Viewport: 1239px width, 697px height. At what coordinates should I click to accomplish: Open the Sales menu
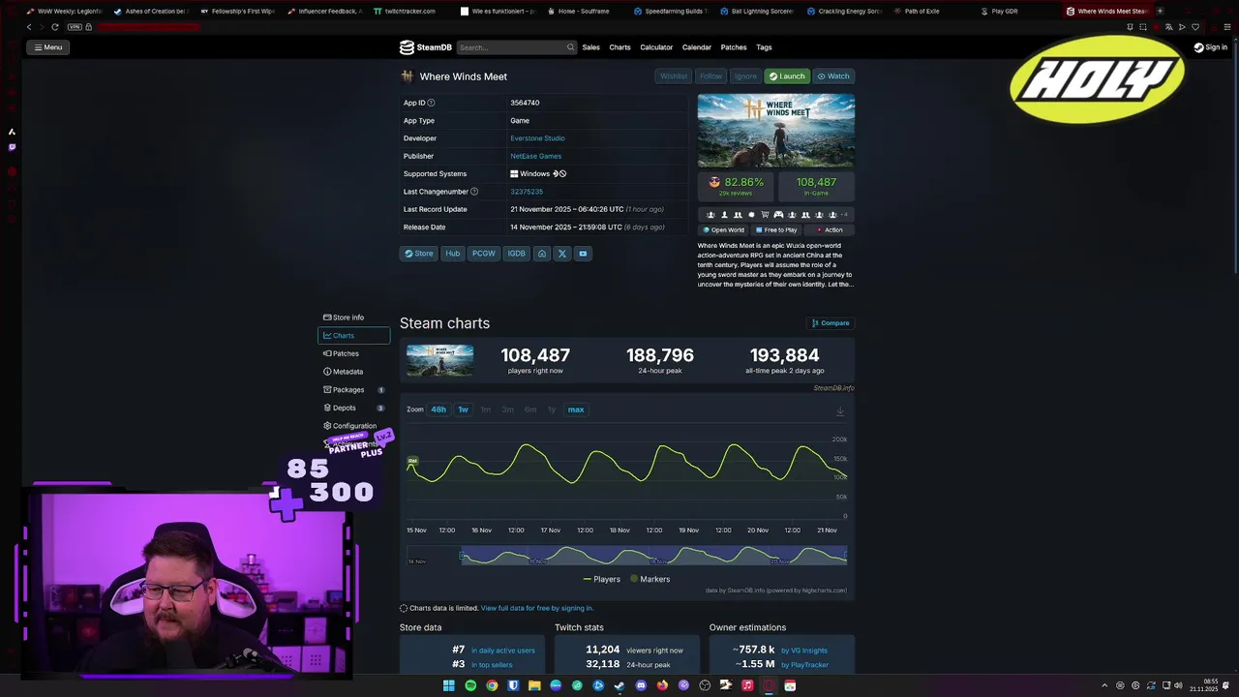tap(590, 47)
